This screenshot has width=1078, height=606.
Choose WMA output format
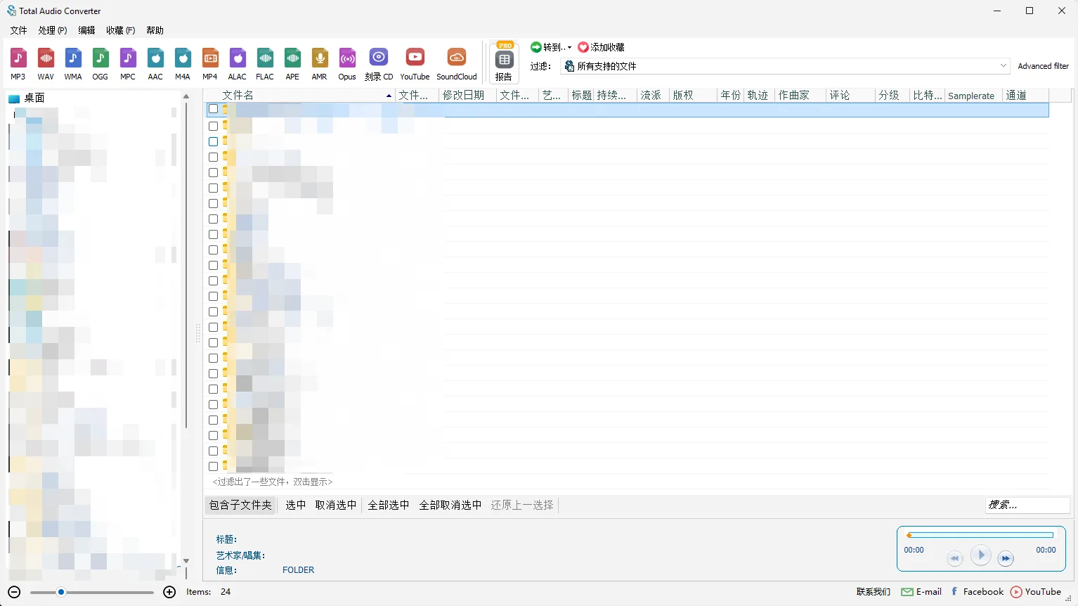pyautogui.click(x=73, y=64)
